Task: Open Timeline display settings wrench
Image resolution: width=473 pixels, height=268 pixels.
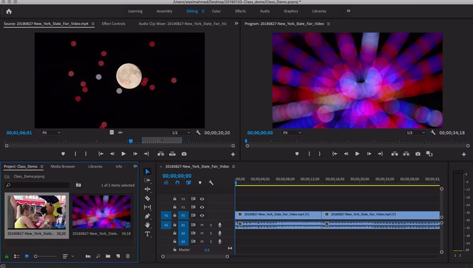Action: (211, 183)
